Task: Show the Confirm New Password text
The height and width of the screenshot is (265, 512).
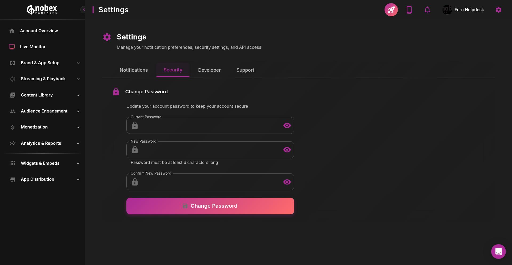Action: [287, 182]
